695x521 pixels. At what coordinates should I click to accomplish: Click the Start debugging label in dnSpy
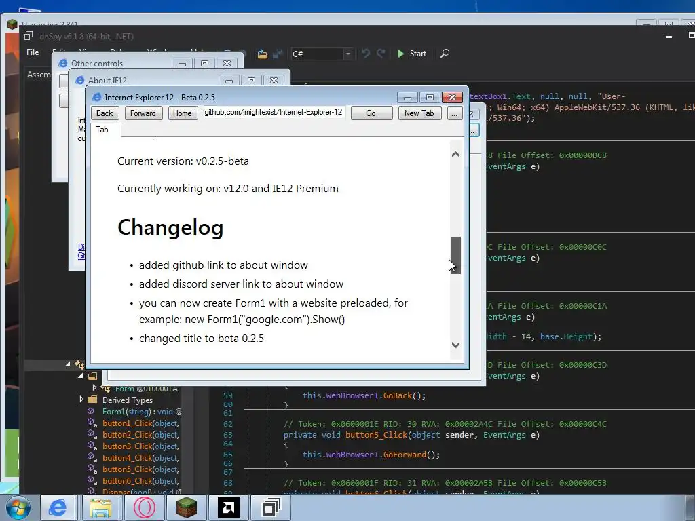(x=417, y=54)
